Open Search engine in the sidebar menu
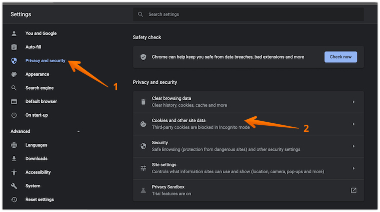380x212 pixels. [x=39, y=88]
